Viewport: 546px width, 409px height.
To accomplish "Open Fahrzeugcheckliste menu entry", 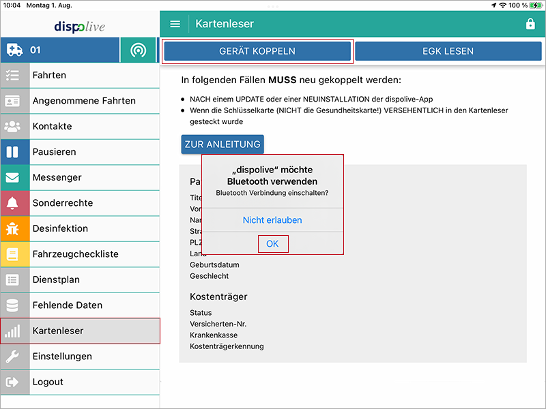I will (x=80, y=254).
